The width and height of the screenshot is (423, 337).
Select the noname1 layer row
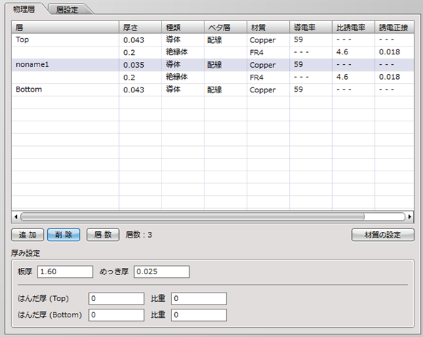coord(63,64)
